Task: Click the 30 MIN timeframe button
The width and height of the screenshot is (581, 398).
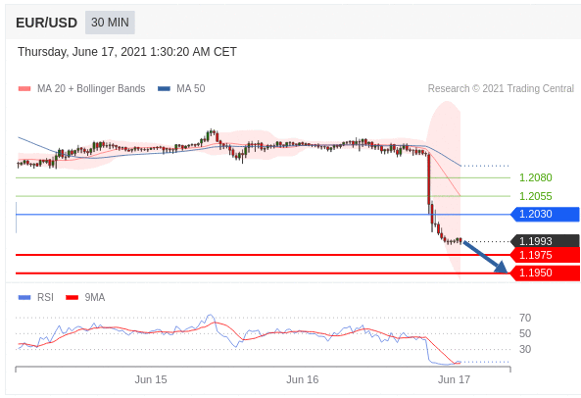Action: (110, 23)
